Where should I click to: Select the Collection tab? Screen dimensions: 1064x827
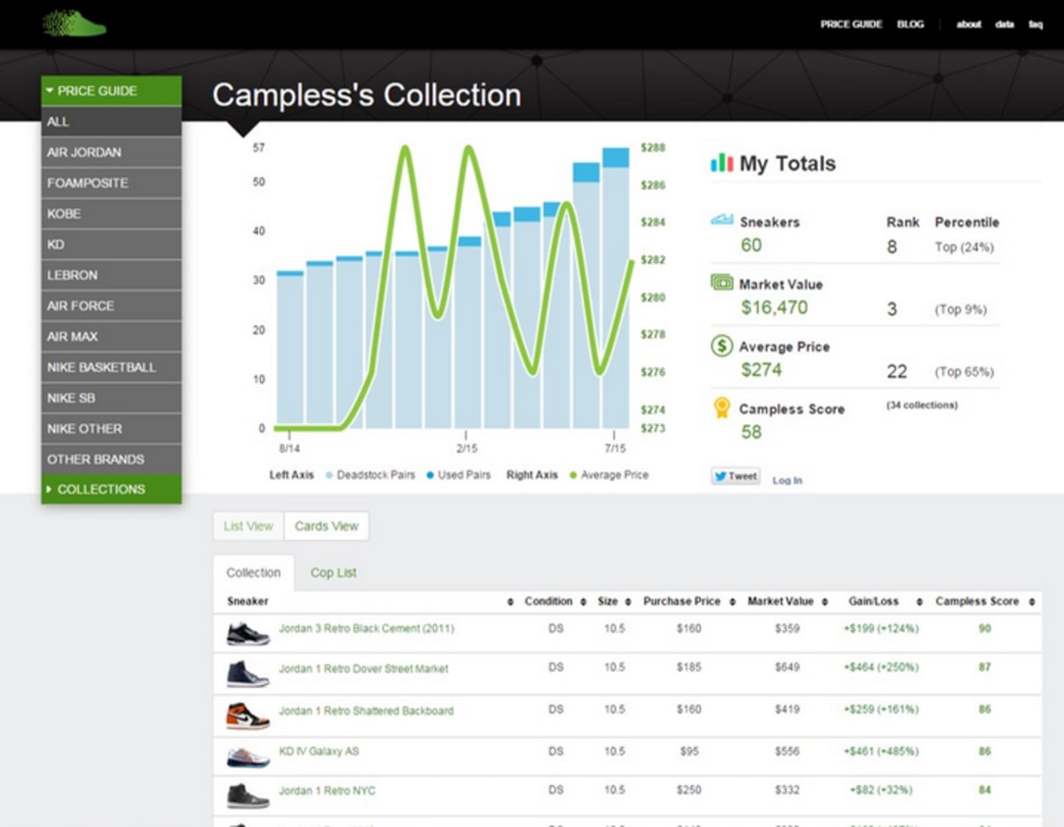(x=254, y=573)
